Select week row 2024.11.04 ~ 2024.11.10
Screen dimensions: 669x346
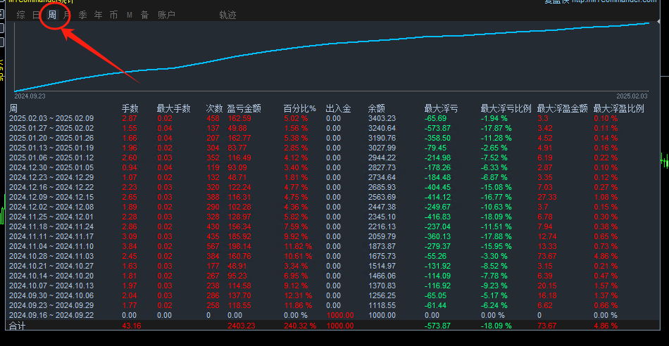(334, 246)
